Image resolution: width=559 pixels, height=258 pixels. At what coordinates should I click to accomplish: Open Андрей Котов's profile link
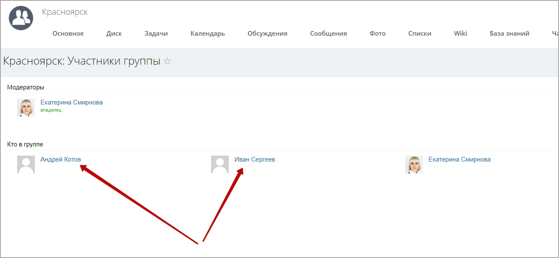(x=60, y=159)
